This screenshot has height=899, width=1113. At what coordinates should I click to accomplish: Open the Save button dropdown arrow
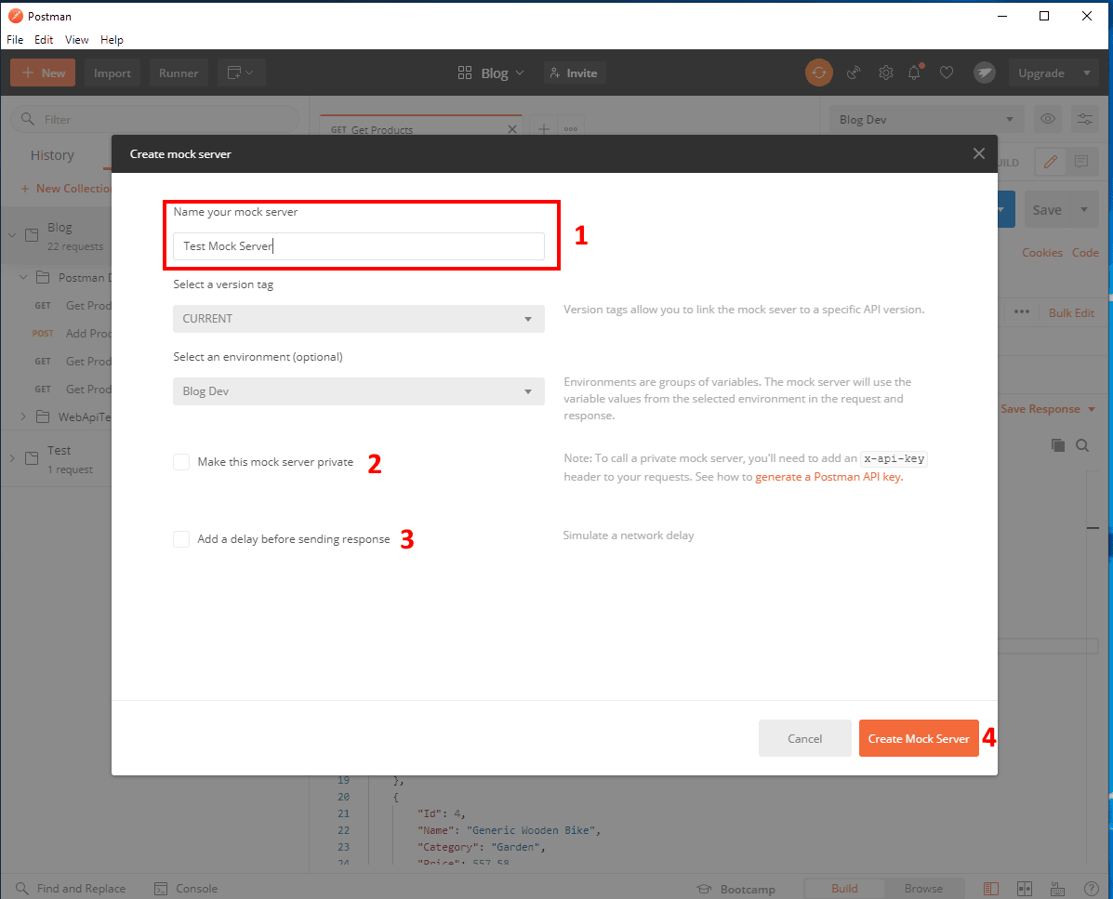[1084, 209]
